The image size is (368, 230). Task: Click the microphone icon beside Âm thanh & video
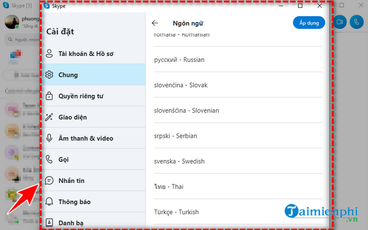(49, 138)
